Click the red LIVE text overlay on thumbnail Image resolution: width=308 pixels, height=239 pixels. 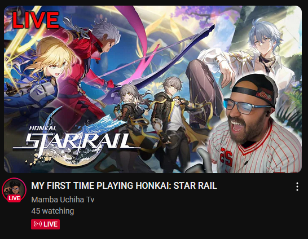pos(36,20)
